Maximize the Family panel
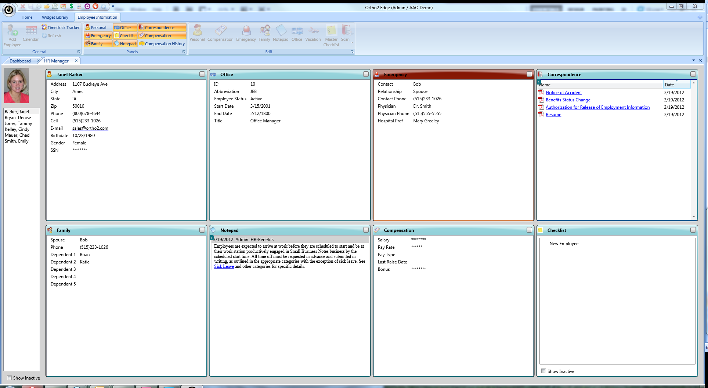Viewport: 708px width, 388px height. (x=202, y=230)
